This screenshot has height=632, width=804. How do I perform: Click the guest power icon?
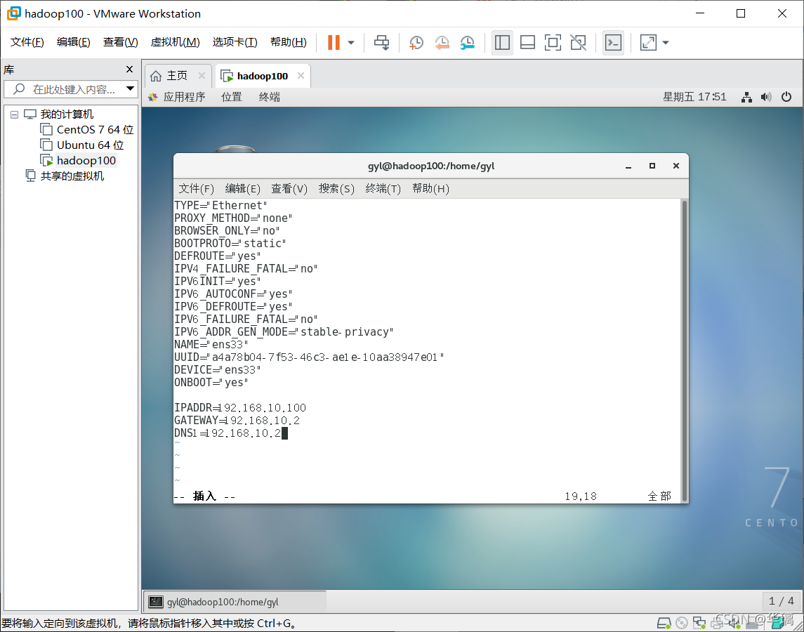point(786,97)
